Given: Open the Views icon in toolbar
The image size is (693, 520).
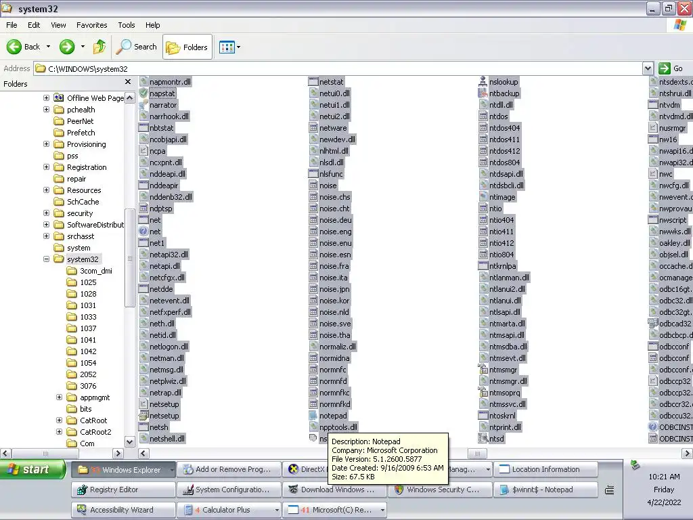Looking at the screenshot, I should point(227,47).
